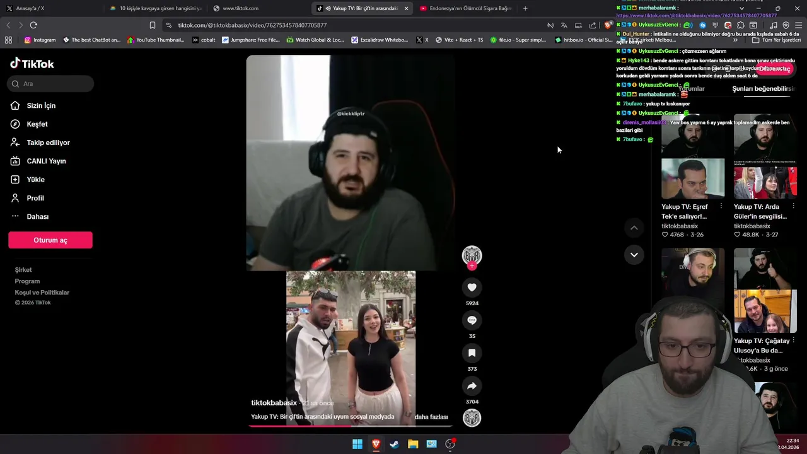Switch to the Yorumlar tab
Screen dimensions: 807x454
[x=692, y=89]
